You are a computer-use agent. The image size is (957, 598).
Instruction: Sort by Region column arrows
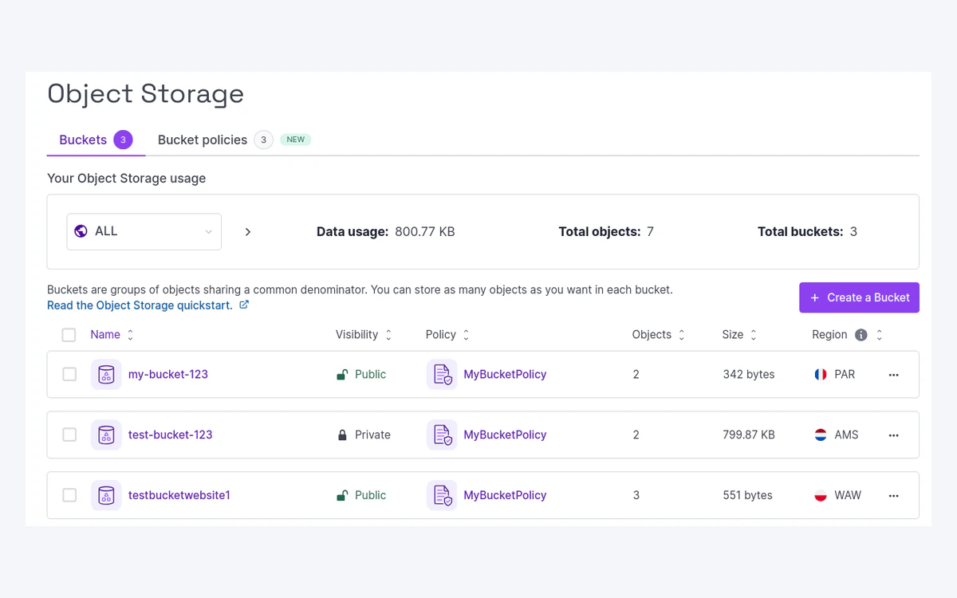click(x=880, y=335)
